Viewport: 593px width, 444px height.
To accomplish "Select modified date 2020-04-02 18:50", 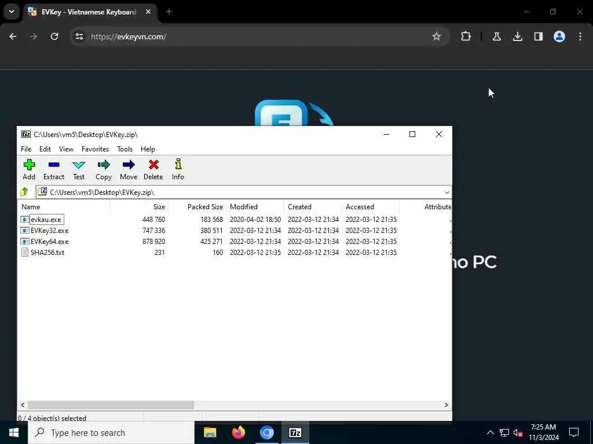I will 255,219.
